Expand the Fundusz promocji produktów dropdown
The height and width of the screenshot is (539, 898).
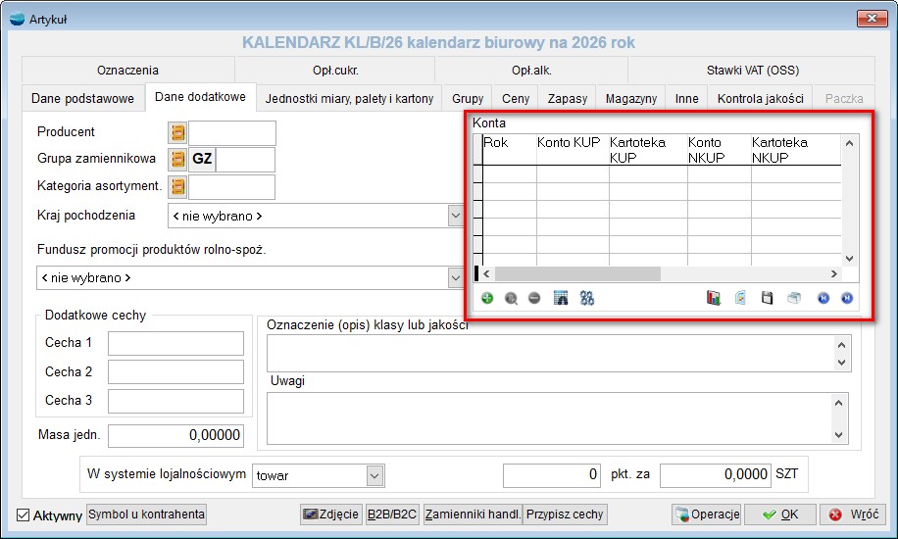455,278
